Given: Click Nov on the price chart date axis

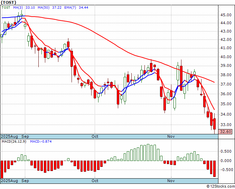Looking at the screenshot, I should pos(171,136).
